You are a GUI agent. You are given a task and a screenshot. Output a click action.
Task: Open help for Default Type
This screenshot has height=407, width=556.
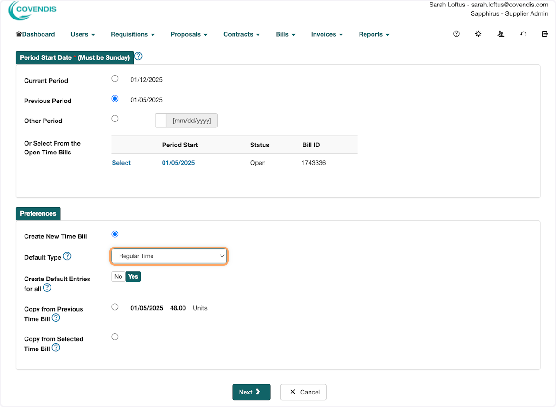pos(67,255)
